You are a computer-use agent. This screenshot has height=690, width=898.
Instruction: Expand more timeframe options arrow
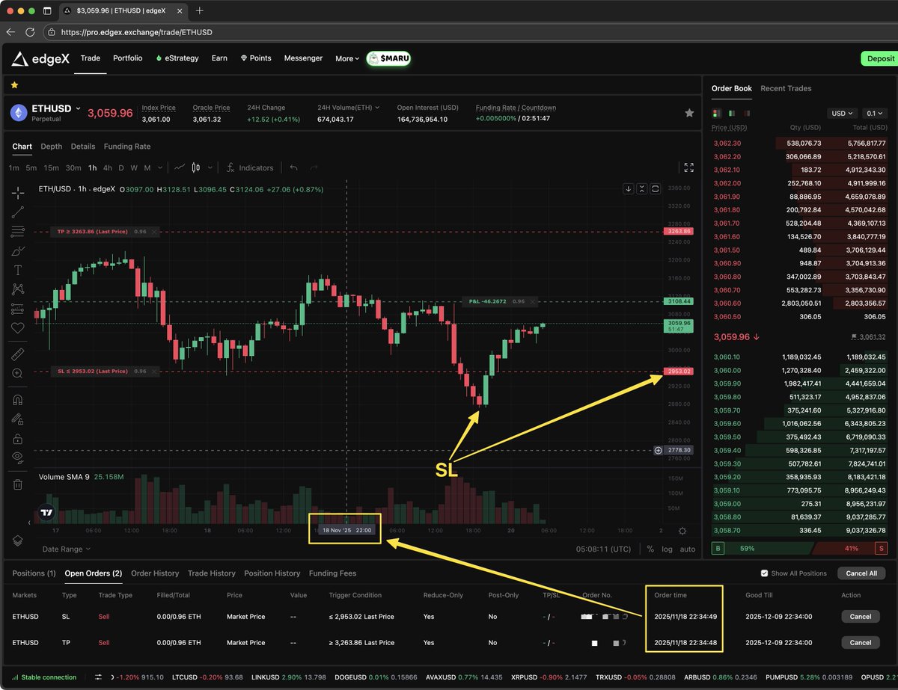point(159,168)
